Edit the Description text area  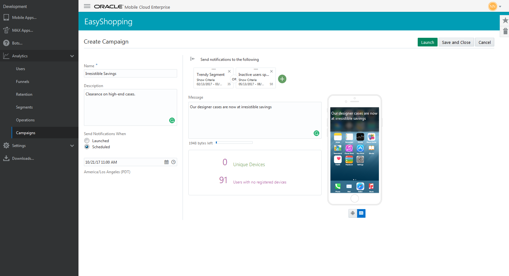[x=130, y=107]
